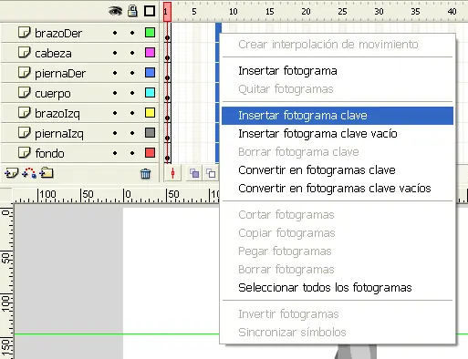Click the cabeza layer page icon

tap(24, 52)
